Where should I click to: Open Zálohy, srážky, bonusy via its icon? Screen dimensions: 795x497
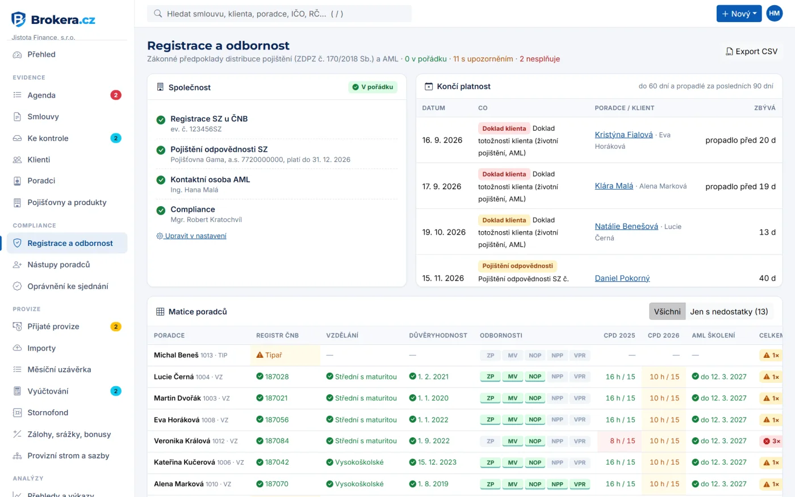point(17,435)
